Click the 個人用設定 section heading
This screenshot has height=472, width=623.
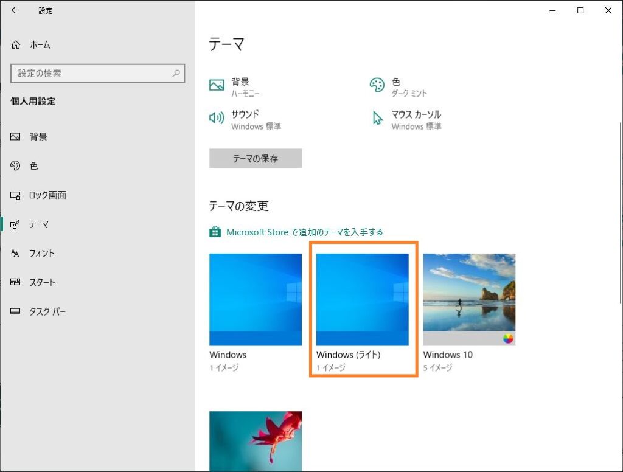pos(33,101)
